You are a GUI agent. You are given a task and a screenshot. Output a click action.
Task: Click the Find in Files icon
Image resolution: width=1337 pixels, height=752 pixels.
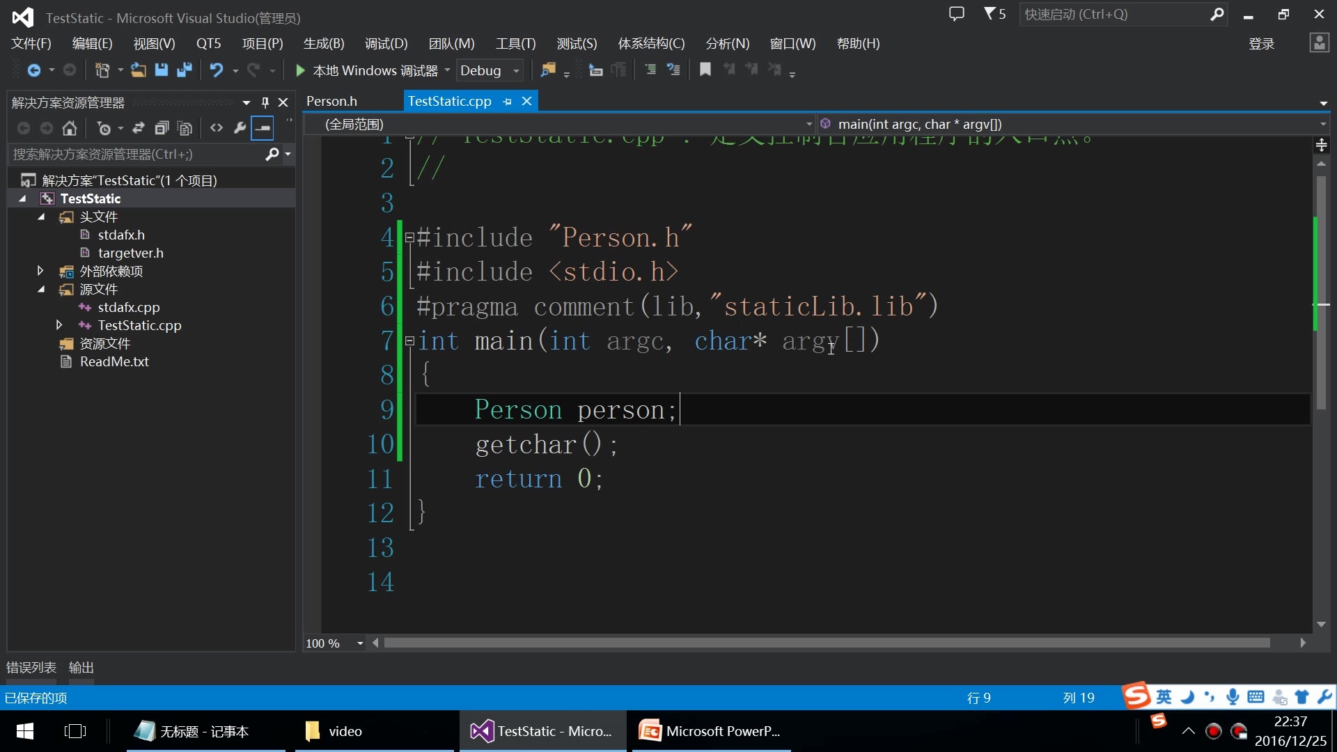(549, 70)
